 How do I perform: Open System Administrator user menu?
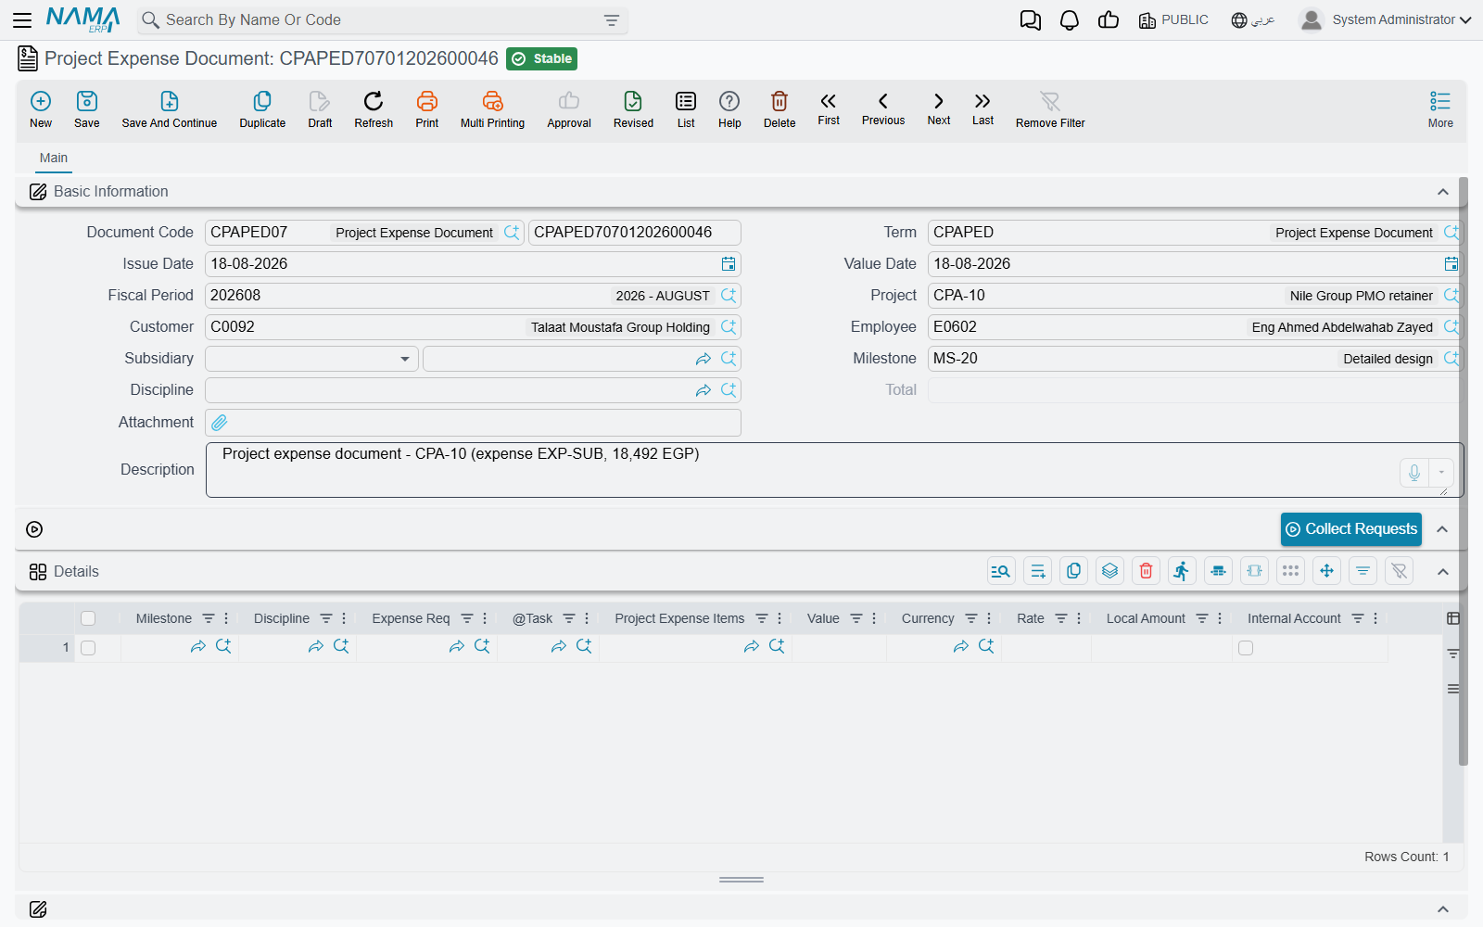[x=1386, y=19]
